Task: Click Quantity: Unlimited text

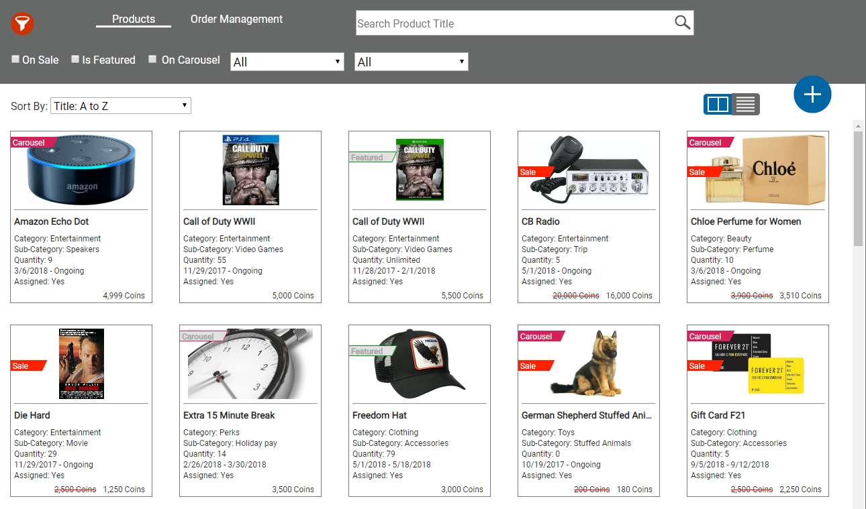Action: [x=386, y=260]
